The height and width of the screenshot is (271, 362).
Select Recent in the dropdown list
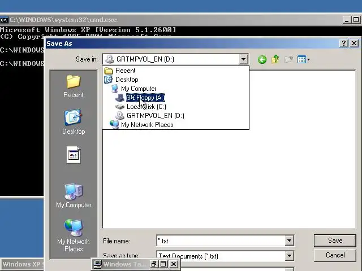click(x=126, y=71)
